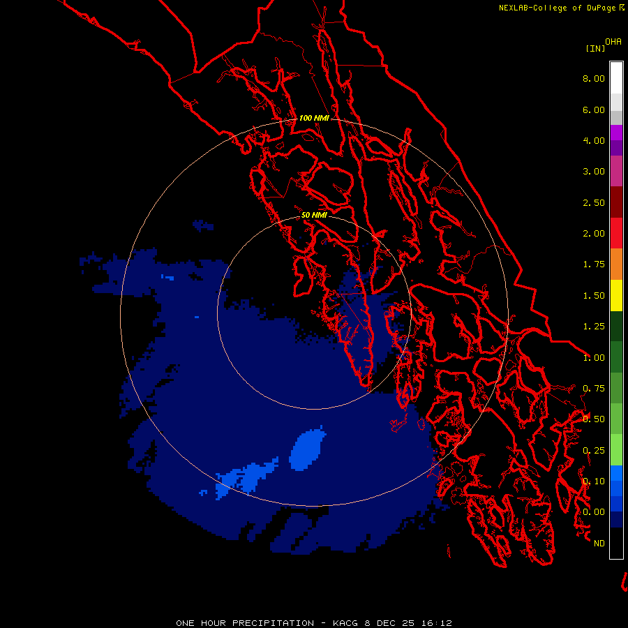Click the One Hour Precipitation KACG title text
The image size is (628, 628).
click(x=314, y=623)
